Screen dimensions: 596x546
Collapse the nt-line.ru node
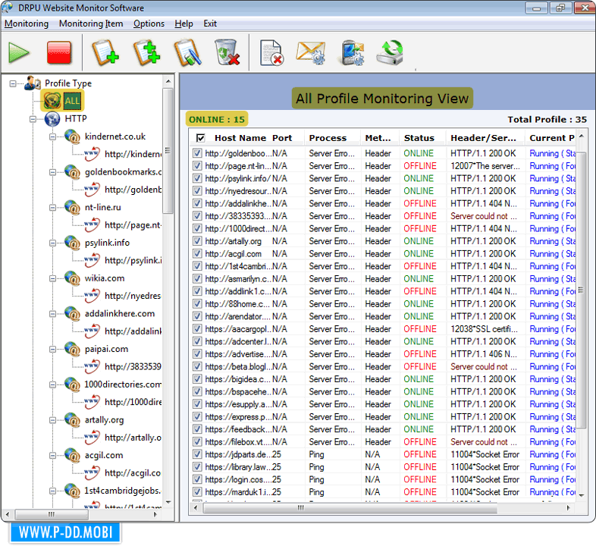[53, 208]
